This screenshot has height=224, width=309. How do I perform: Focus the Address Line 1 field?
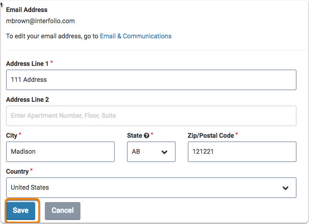[151, 80]
